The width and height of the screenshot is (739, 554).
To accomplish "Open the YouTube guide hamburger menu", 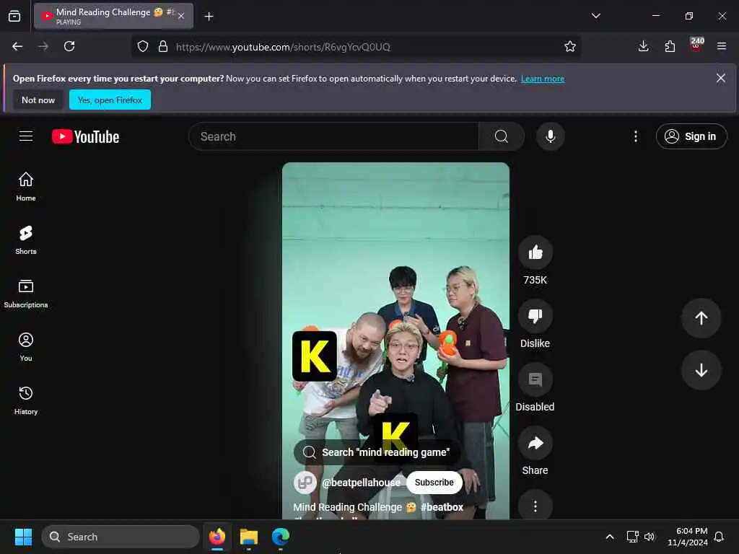I will tap(26, 136).
